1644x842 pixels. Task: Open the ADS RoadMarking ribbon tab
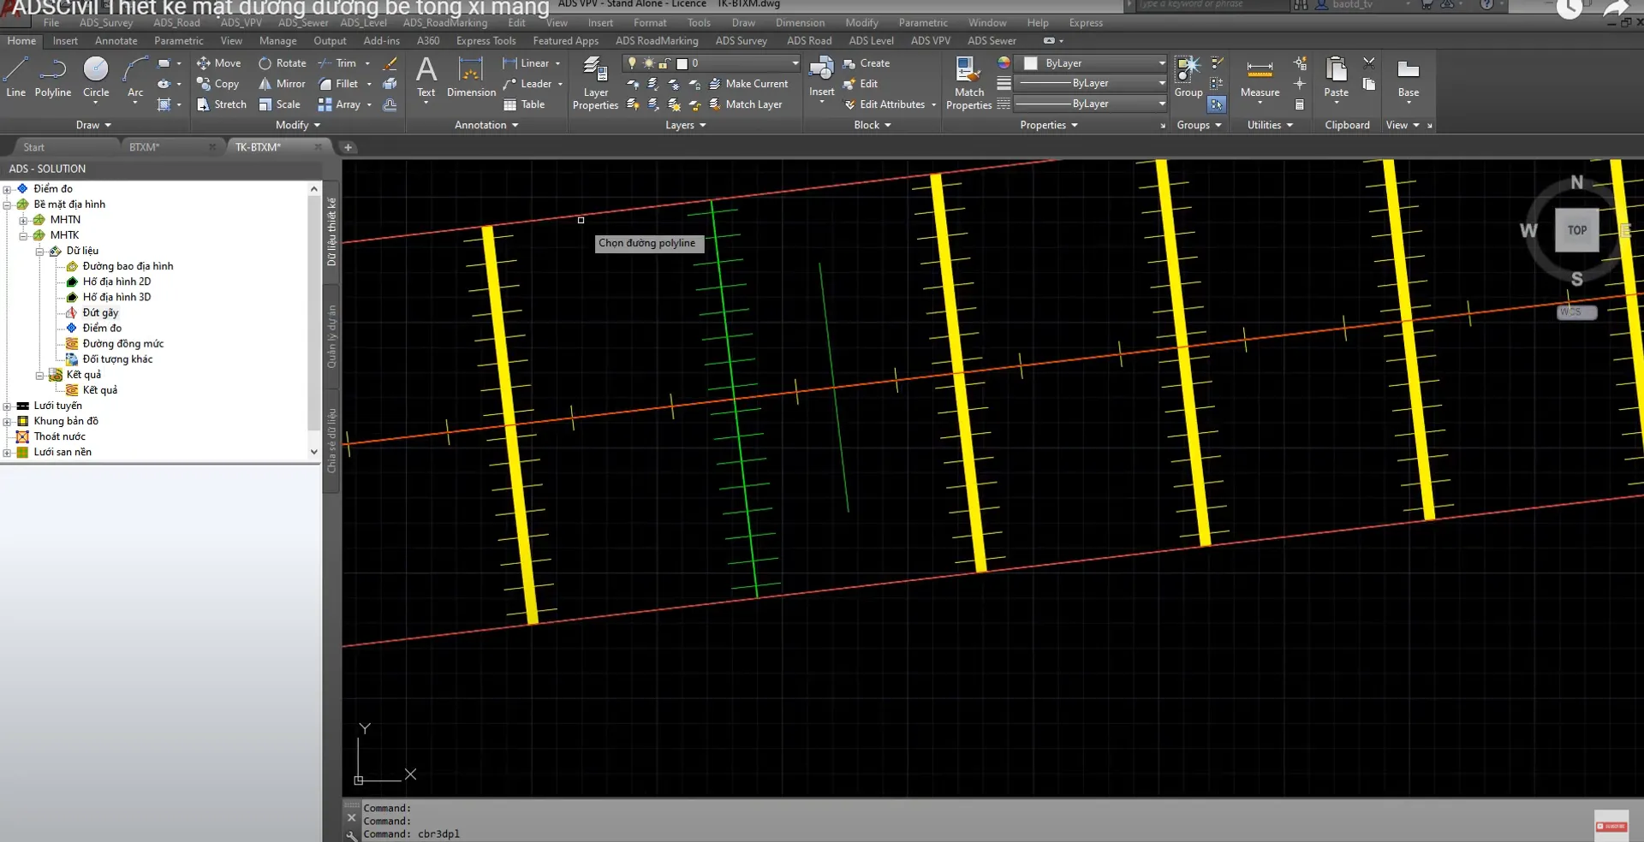pos(657,41)
